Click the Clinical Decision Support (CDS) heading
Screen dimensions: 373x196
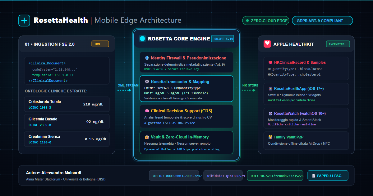[182, 111]
